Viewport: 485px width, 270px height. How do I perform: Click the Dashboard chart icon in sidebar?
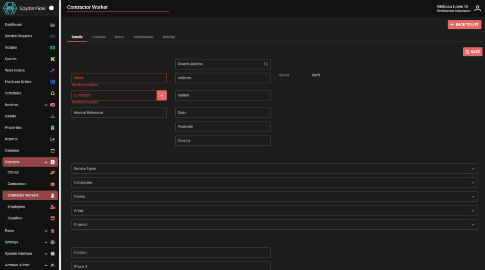pyautogui.click(x=53, y=25)
